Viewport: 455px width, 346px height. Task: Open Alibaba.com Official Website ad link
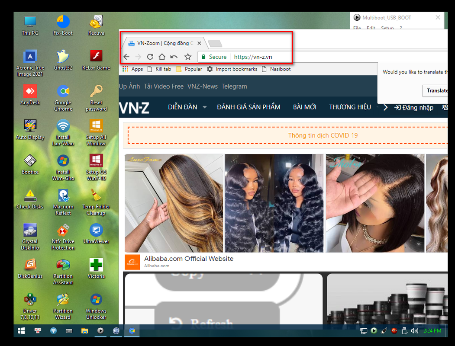coord(189,259)
